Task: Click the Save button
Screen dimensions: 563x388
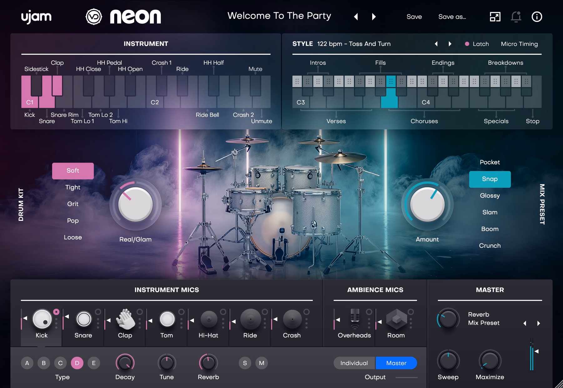Action: point(414,17)
